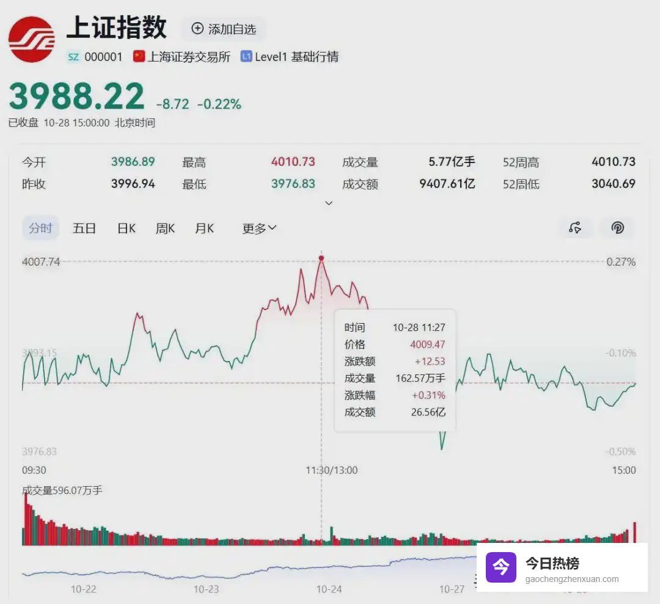Click the SZ market code badge
Screen dimensions: 660x604
(x=73, y=57)
